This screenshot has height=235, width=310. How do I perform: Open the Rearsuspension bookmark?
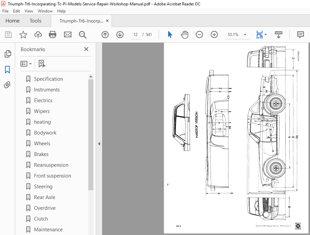coord(51,165)
